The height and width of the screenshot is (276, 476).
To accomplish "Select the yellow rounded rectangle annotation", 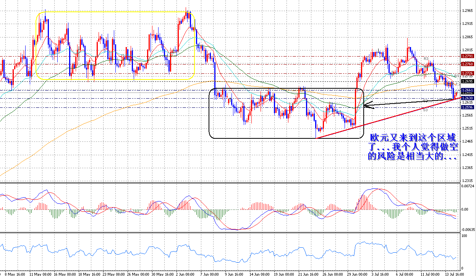I will (x=115, y=46).
